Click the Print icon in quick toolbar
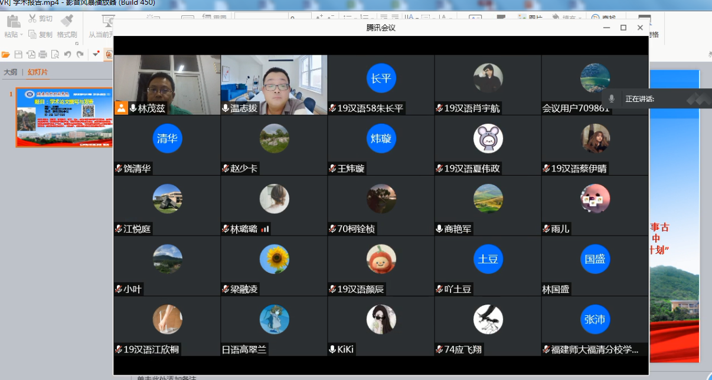Screen dimensions: 712x380 [x=43, y=55]
